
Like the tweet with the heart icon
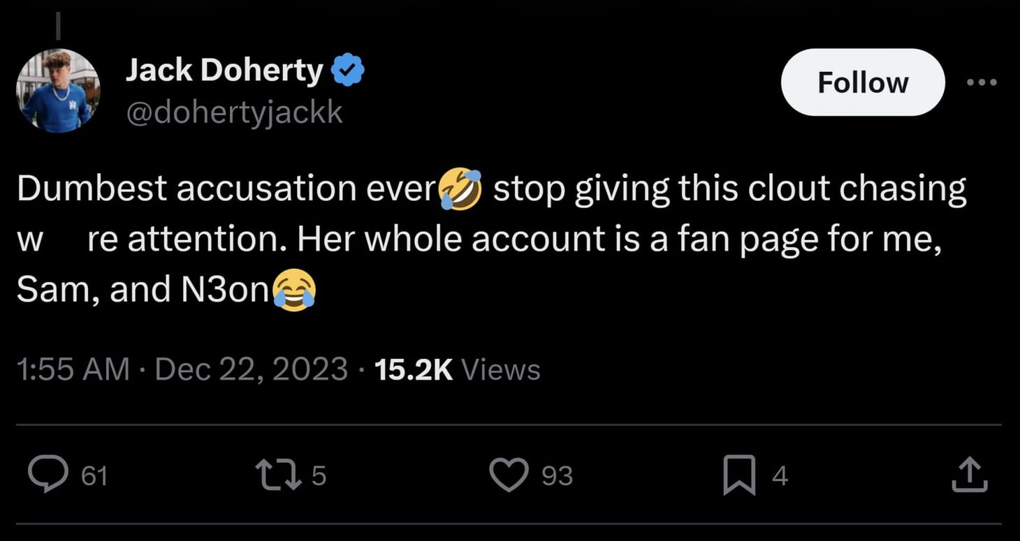click(x=511, y=475)
